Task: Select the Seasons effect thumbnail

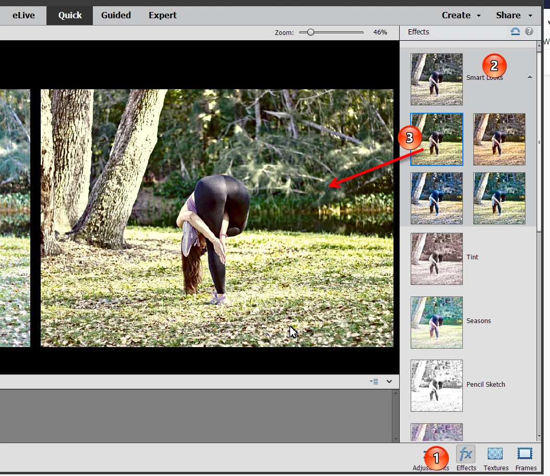Action: (x=437, y=323)
